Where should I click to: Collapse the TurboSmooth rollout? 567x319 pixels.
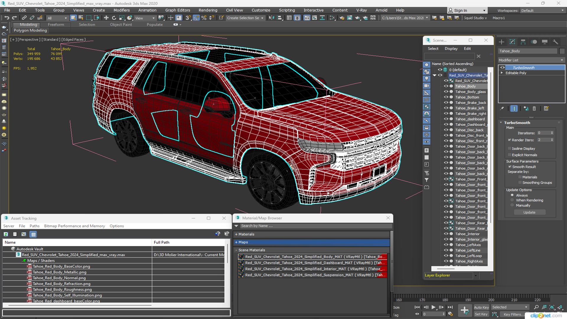point(501,123)
